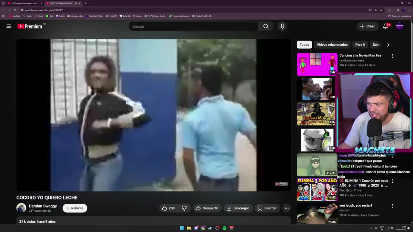
Task: Open the Kick bookmark
Action: pos(49,16)
